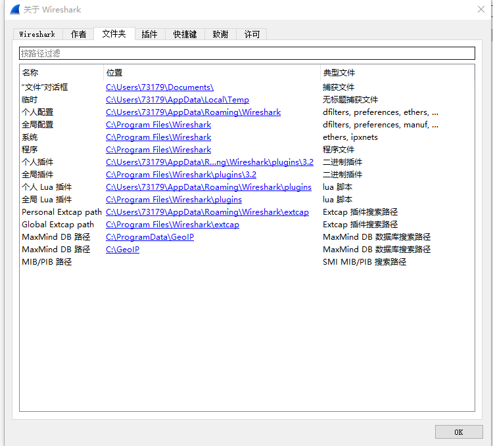Viewport: 493px width, 446px height.
Task: Select the 文件夹 tab
Action: 114,33
